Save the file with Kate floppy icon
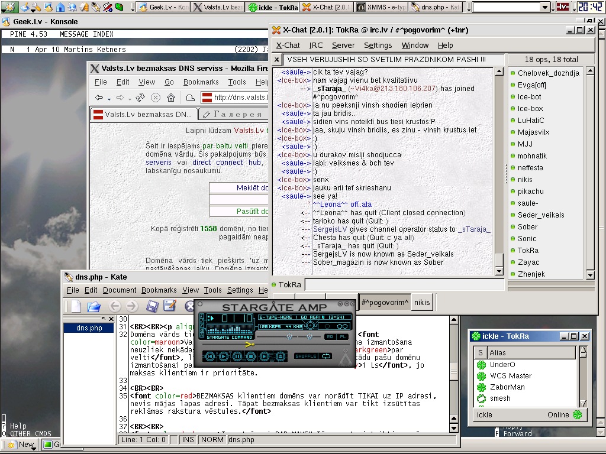 (x=152, y=307)
